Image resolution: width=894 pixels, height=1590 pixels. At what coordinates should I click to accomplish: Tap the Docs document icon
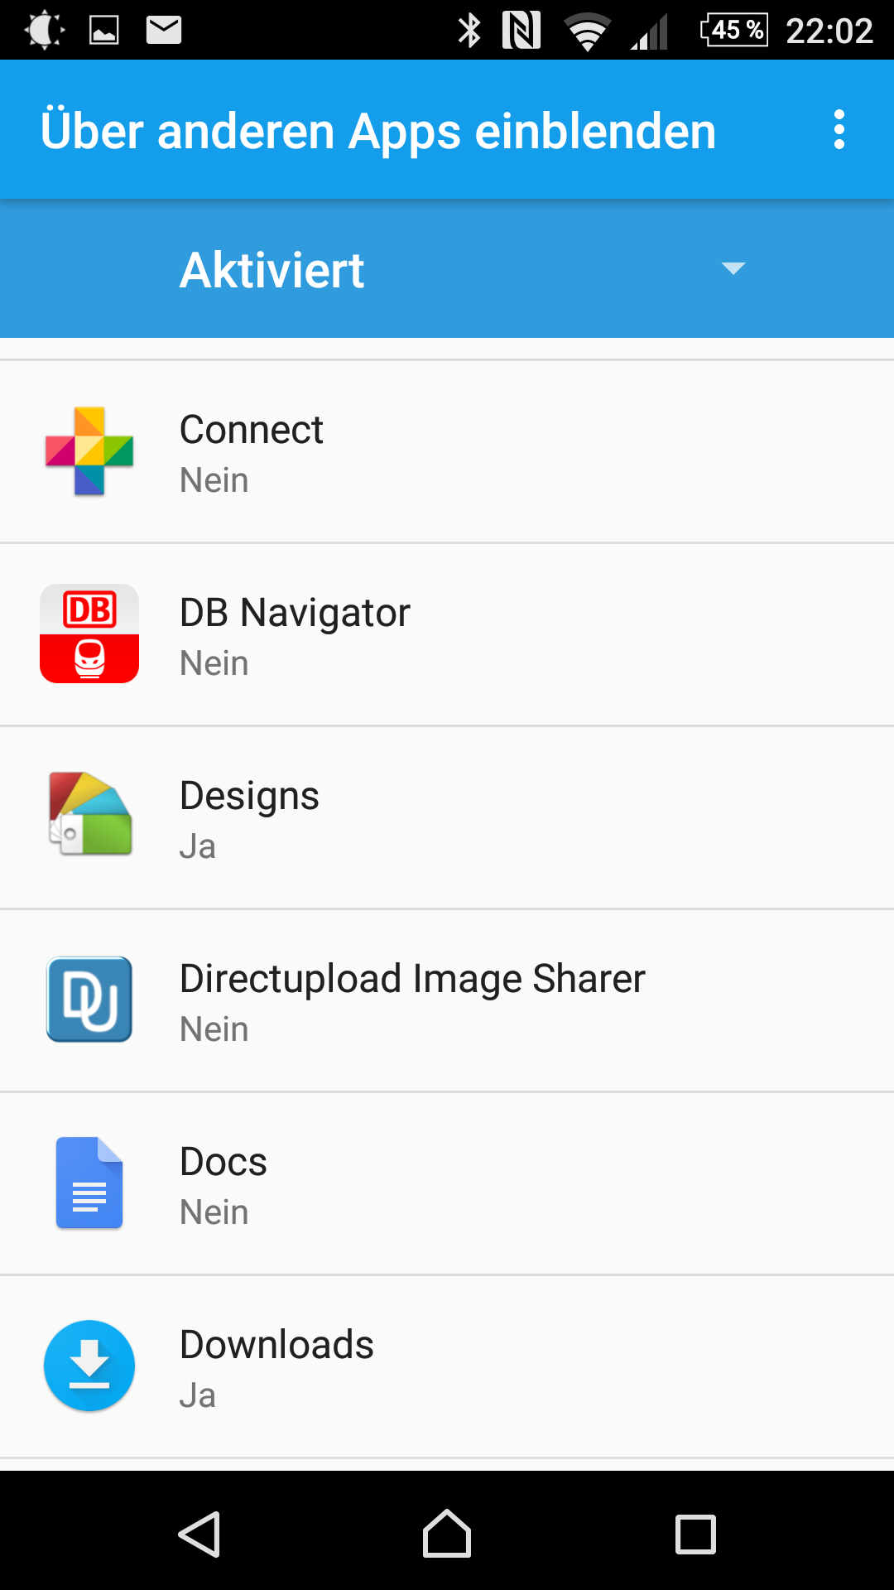click(x=89, y=1183)
